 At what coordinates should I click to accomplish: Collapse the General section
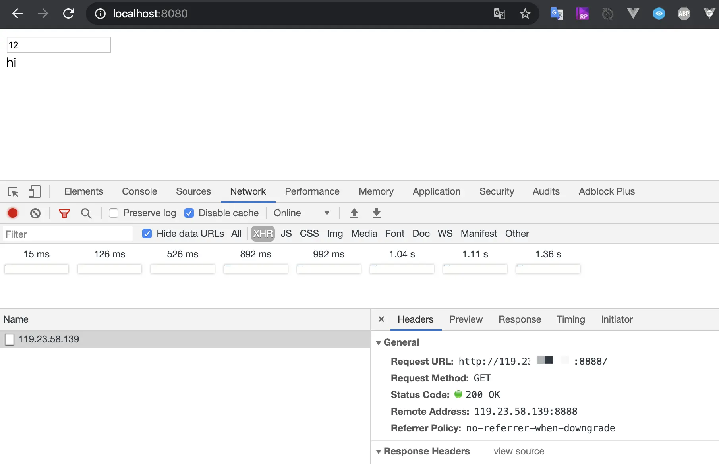click(379, 342)
